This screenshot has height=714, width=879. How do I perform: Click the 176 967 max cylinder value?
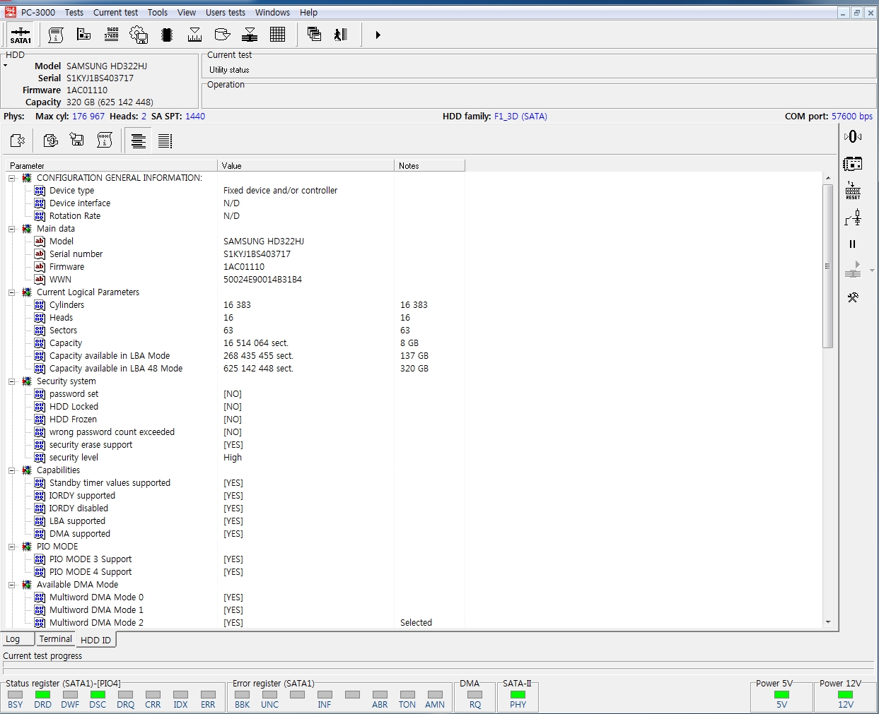88,117
